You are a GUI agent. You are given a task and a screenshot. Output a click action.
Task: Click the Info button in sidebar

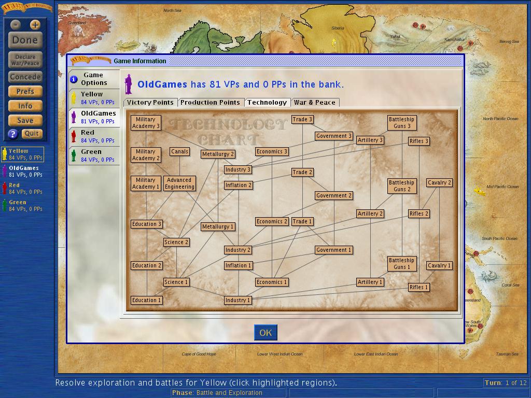point(25,106)
